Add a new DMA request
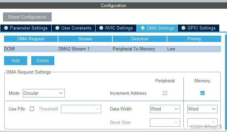The width and height of the screenshot is (227, 132). (x=15, y=61)
